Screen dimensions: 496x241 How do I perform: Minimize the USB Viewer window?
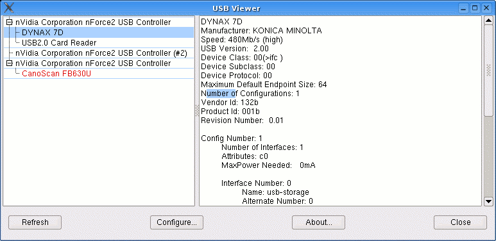(x=464, y=8)
